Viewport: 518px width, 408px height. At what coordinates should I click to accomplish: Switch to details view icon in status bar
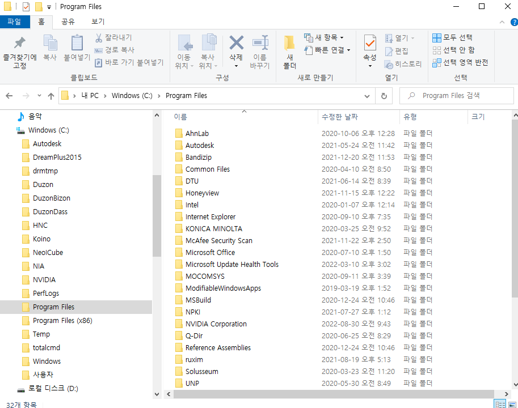pyautogui.click(x=500, y=405)
